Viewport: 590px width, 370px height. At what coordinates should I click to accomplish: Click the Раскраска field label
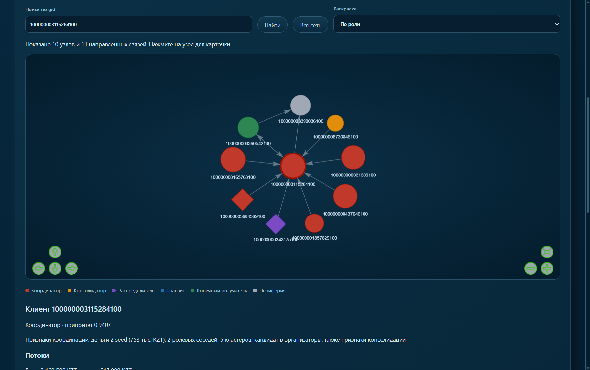coord(345,9)
